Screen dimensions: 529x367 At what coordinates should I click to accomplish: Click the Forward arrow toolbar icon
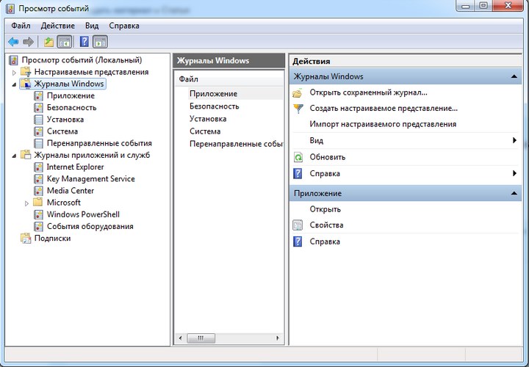point(28,42)
